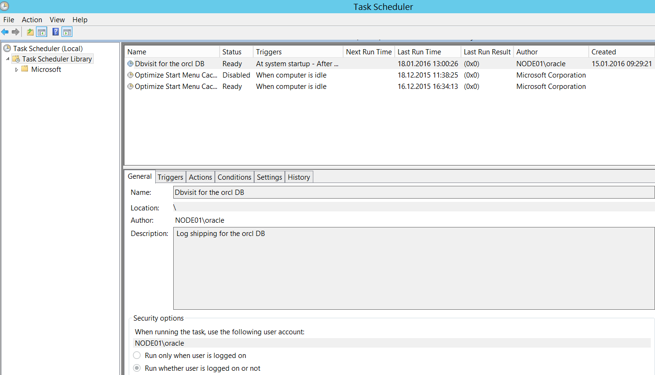
Task: Open Help via blue question mark icon
Action: (56, 32)
